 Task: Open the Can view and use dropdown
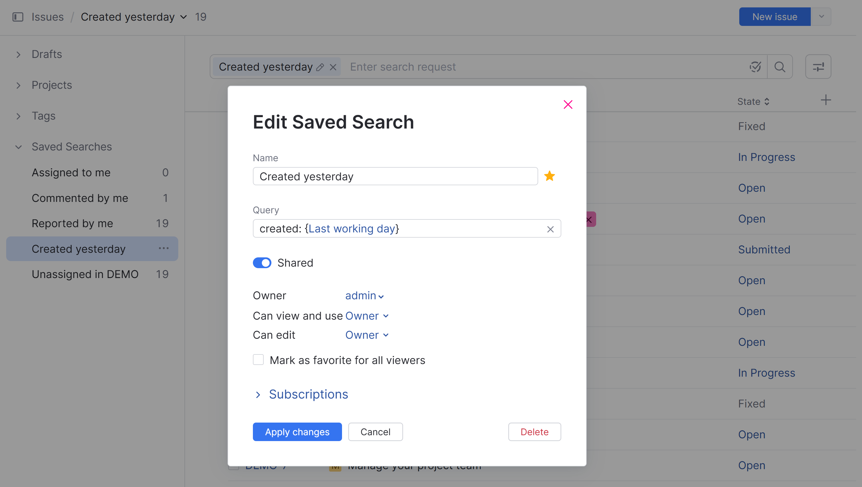click(x=367, y=316)
